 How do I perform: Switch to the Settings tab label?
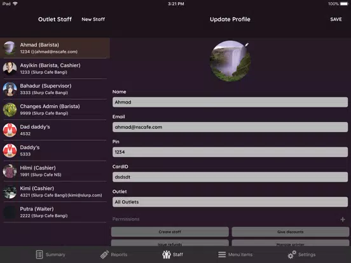coord(306,255)
